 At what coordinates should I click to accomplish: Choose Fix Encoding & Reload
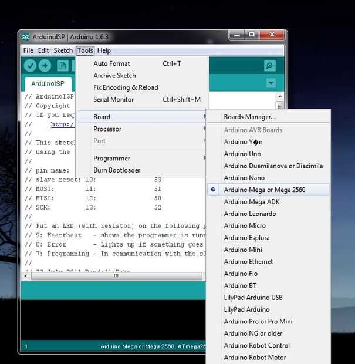click(x=141, y=87)
